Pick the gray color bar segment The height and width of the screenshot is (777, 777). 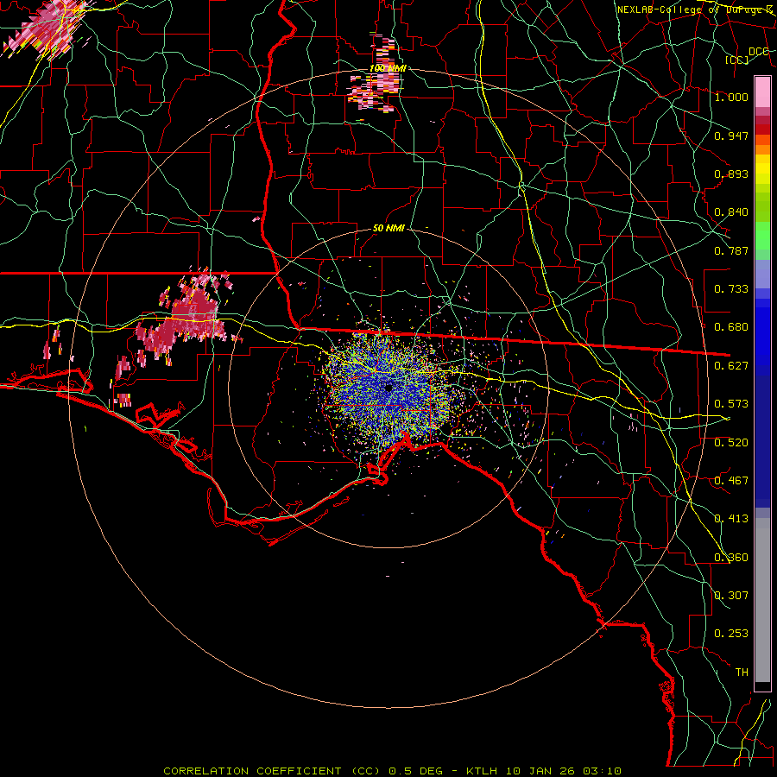762,600
